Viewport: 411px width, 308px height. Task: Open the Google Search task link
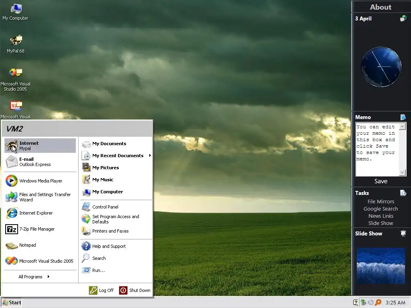click(x=380, y=209)
